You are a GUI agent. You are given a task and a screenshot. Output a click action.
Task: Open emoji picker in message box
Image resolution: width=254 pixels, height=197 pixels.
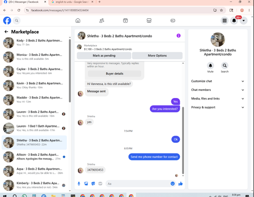(x=173, y=184)
